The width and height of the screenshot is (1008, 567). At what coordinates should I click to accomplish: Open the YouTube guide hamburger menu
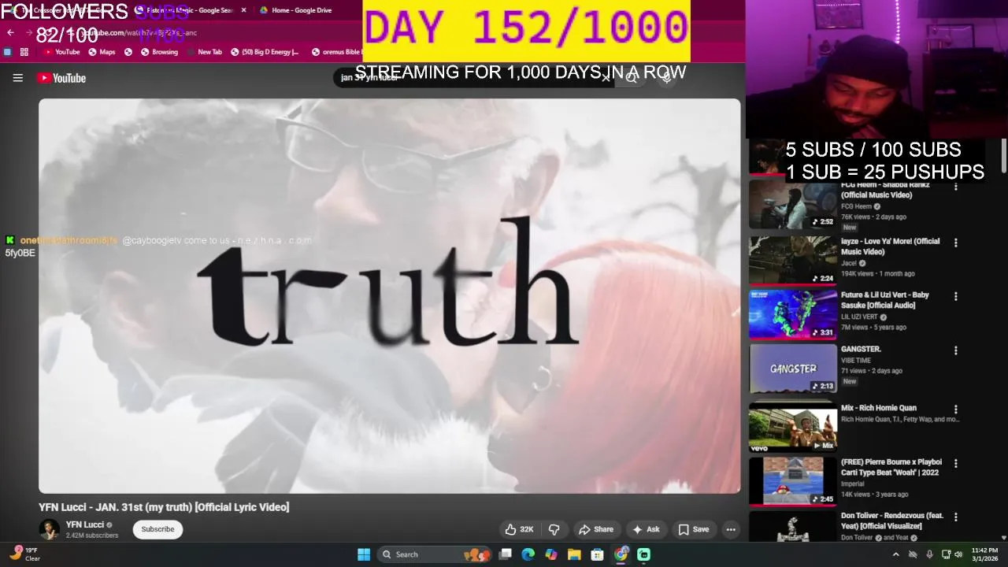(x=17, y=78)
